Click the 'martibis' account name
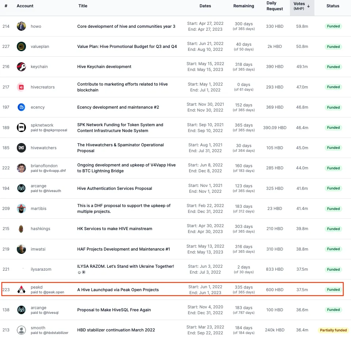This screenshot has width=351, height=338. pos(38,209)
